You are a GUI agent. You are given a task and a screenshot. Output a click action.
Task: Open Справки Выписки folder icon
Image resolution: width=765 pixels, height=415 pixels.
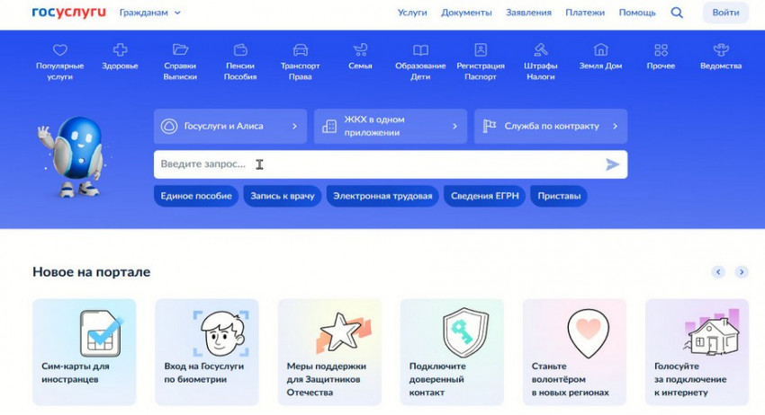(x=180, y=49)
